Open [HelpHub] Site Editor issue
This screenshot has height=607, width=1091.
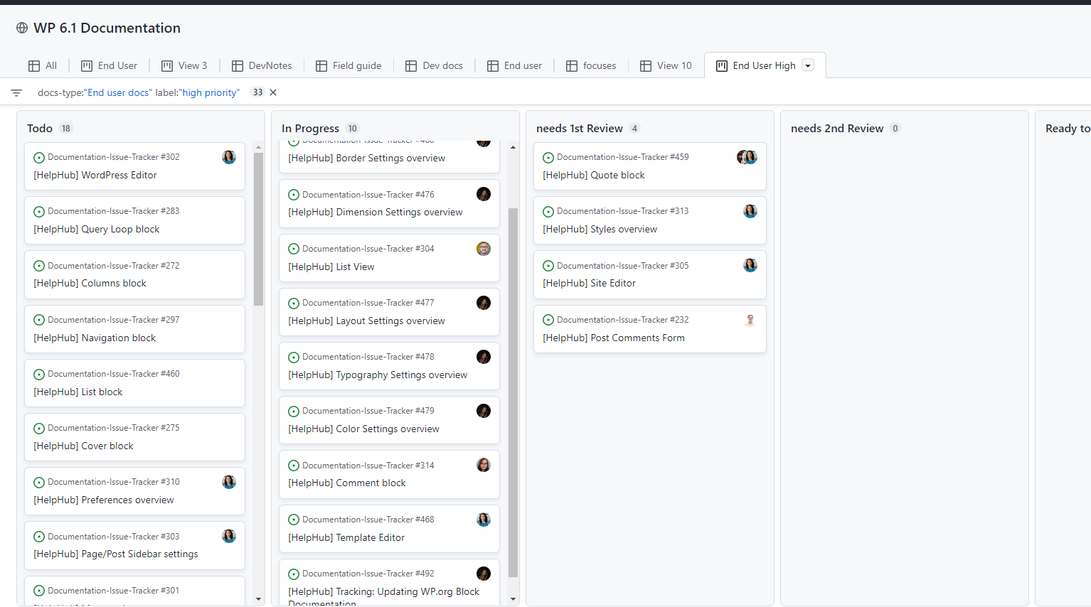pos(590,283)
